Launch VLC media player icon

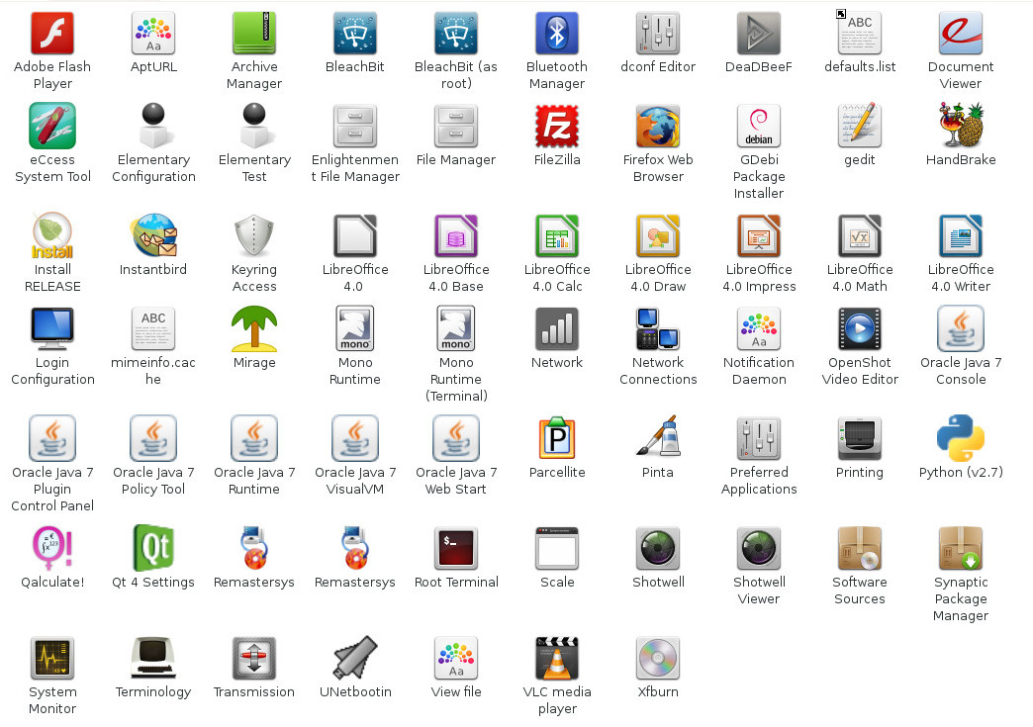tap(557, 659)
